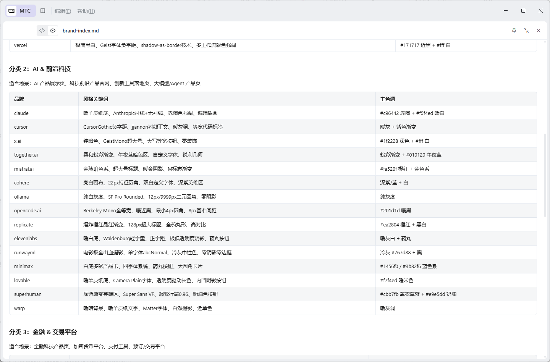Close the brand-index.md preview panel
550x362 pixels.
539,31
